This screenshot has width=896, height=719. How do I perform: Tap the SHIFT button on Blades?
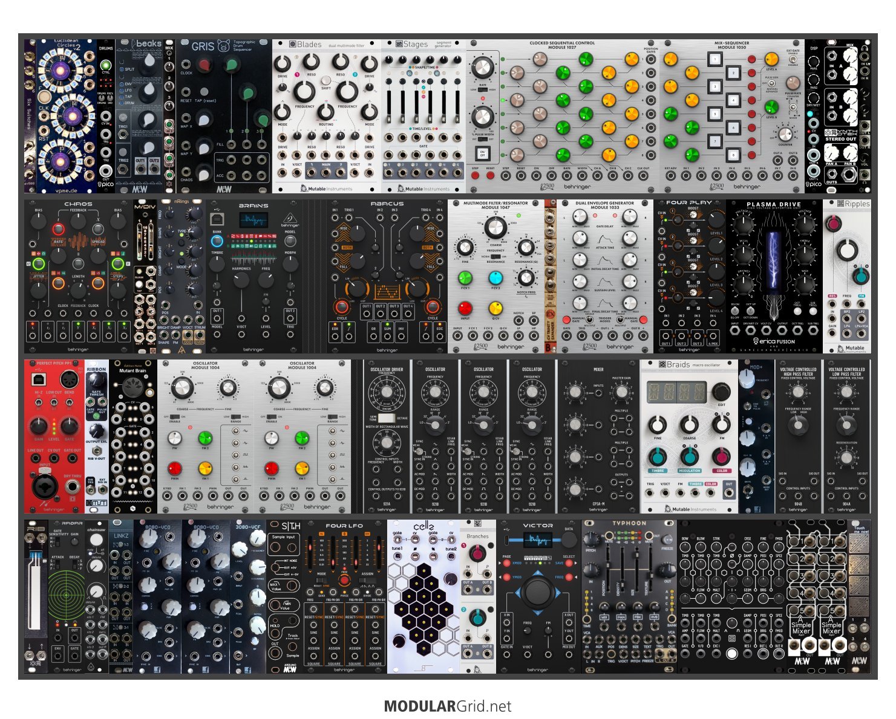point(326,81)
